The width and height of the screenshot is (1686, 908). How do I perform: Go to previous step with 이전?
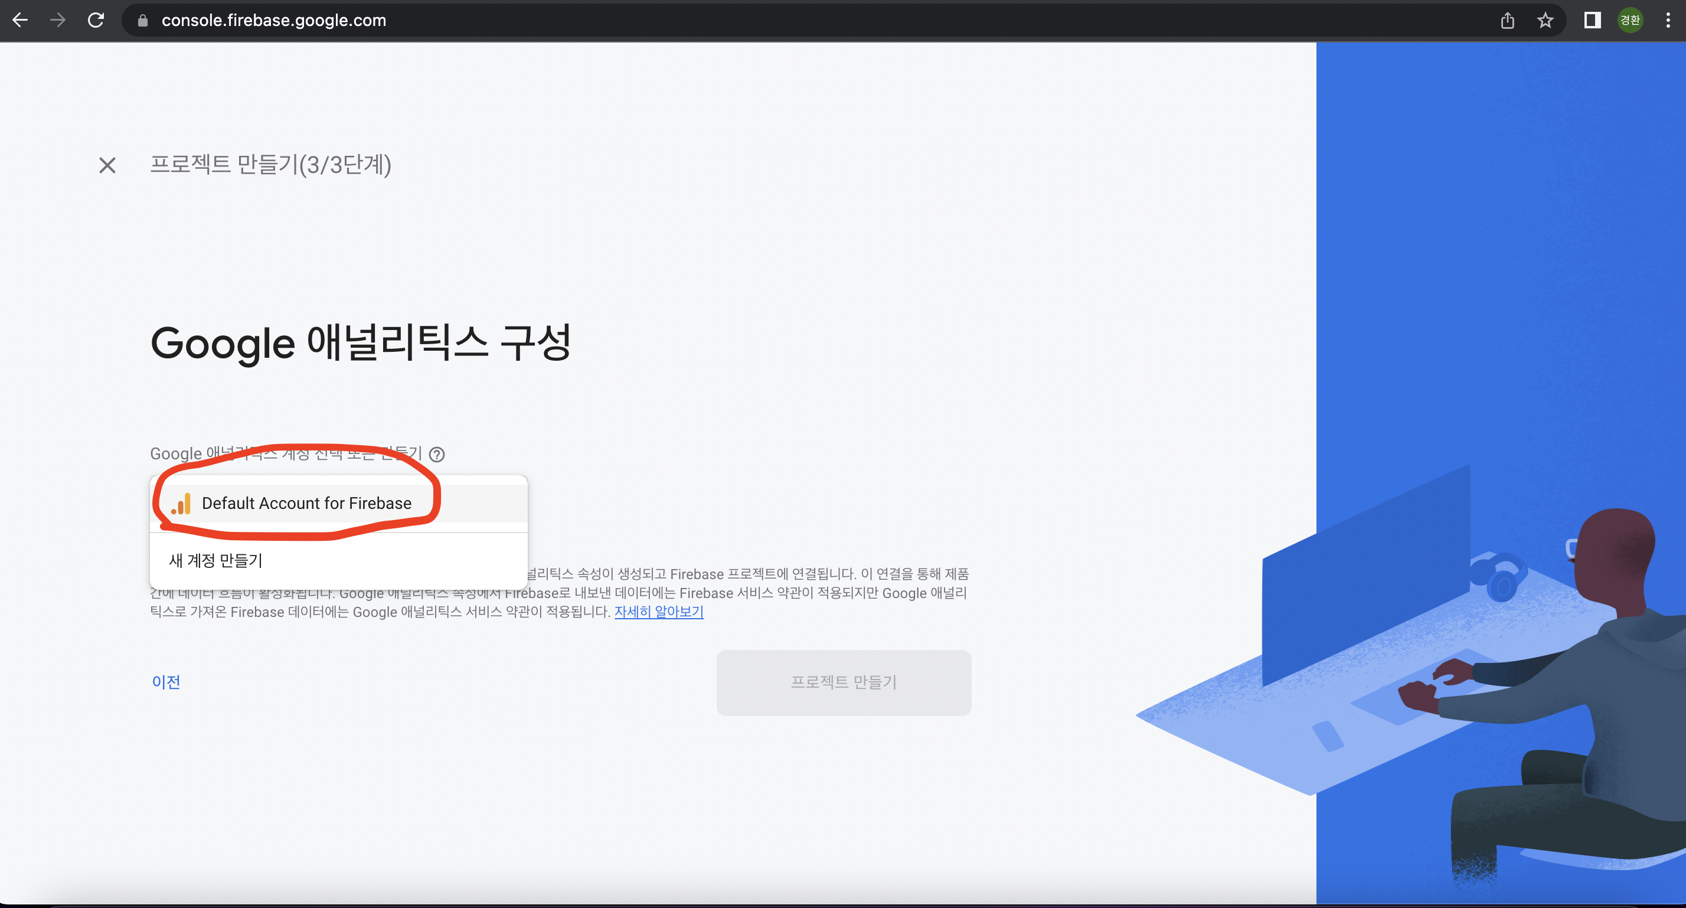166,681
